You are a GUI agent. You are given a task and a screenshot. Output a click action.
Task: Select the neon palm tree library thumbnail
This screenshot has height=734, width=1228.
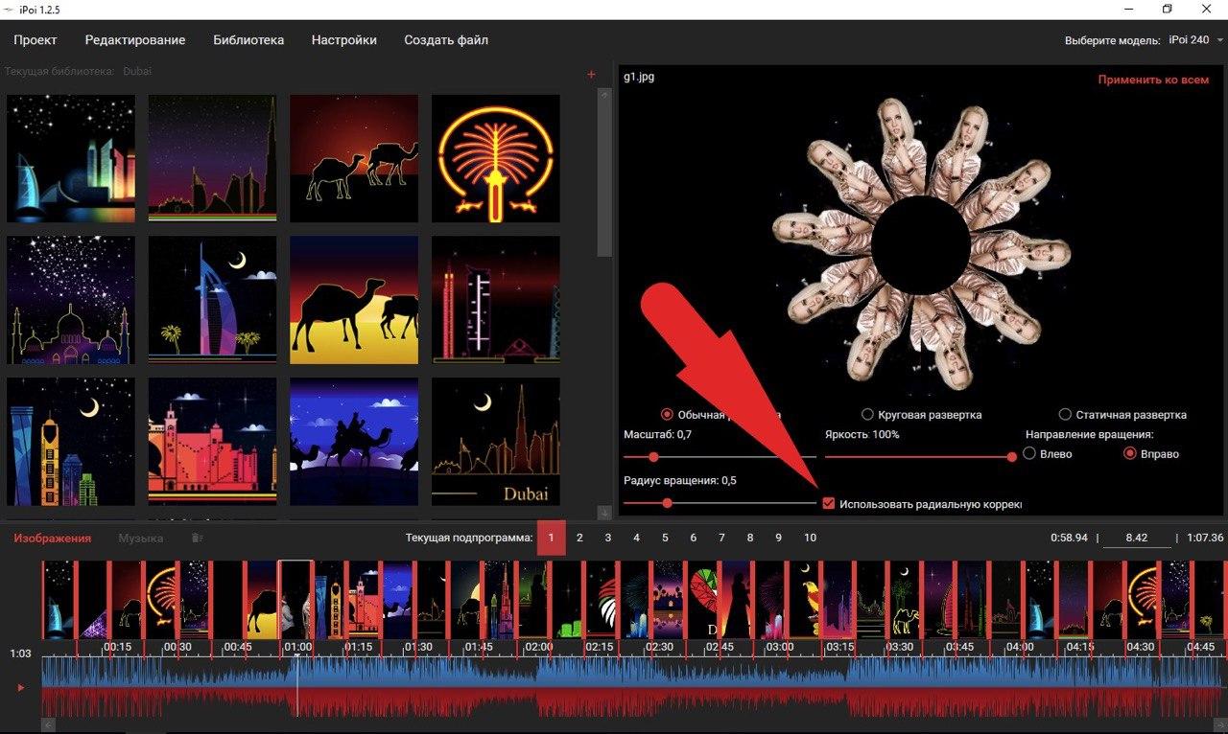coord(496,158)
